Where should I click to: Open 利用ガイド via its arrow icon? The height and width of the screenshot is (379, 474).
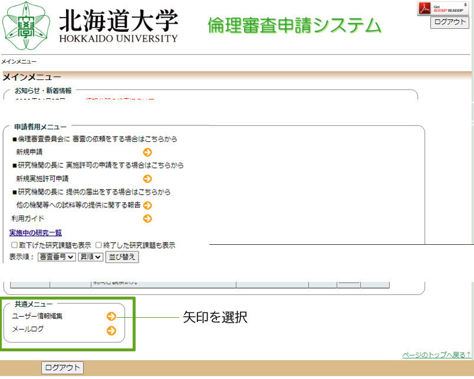[147, 218]
